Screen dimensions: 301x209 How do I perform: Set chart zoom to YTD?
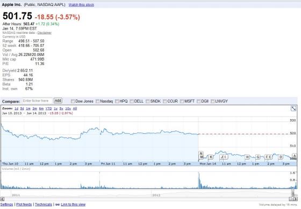(48, 109)
